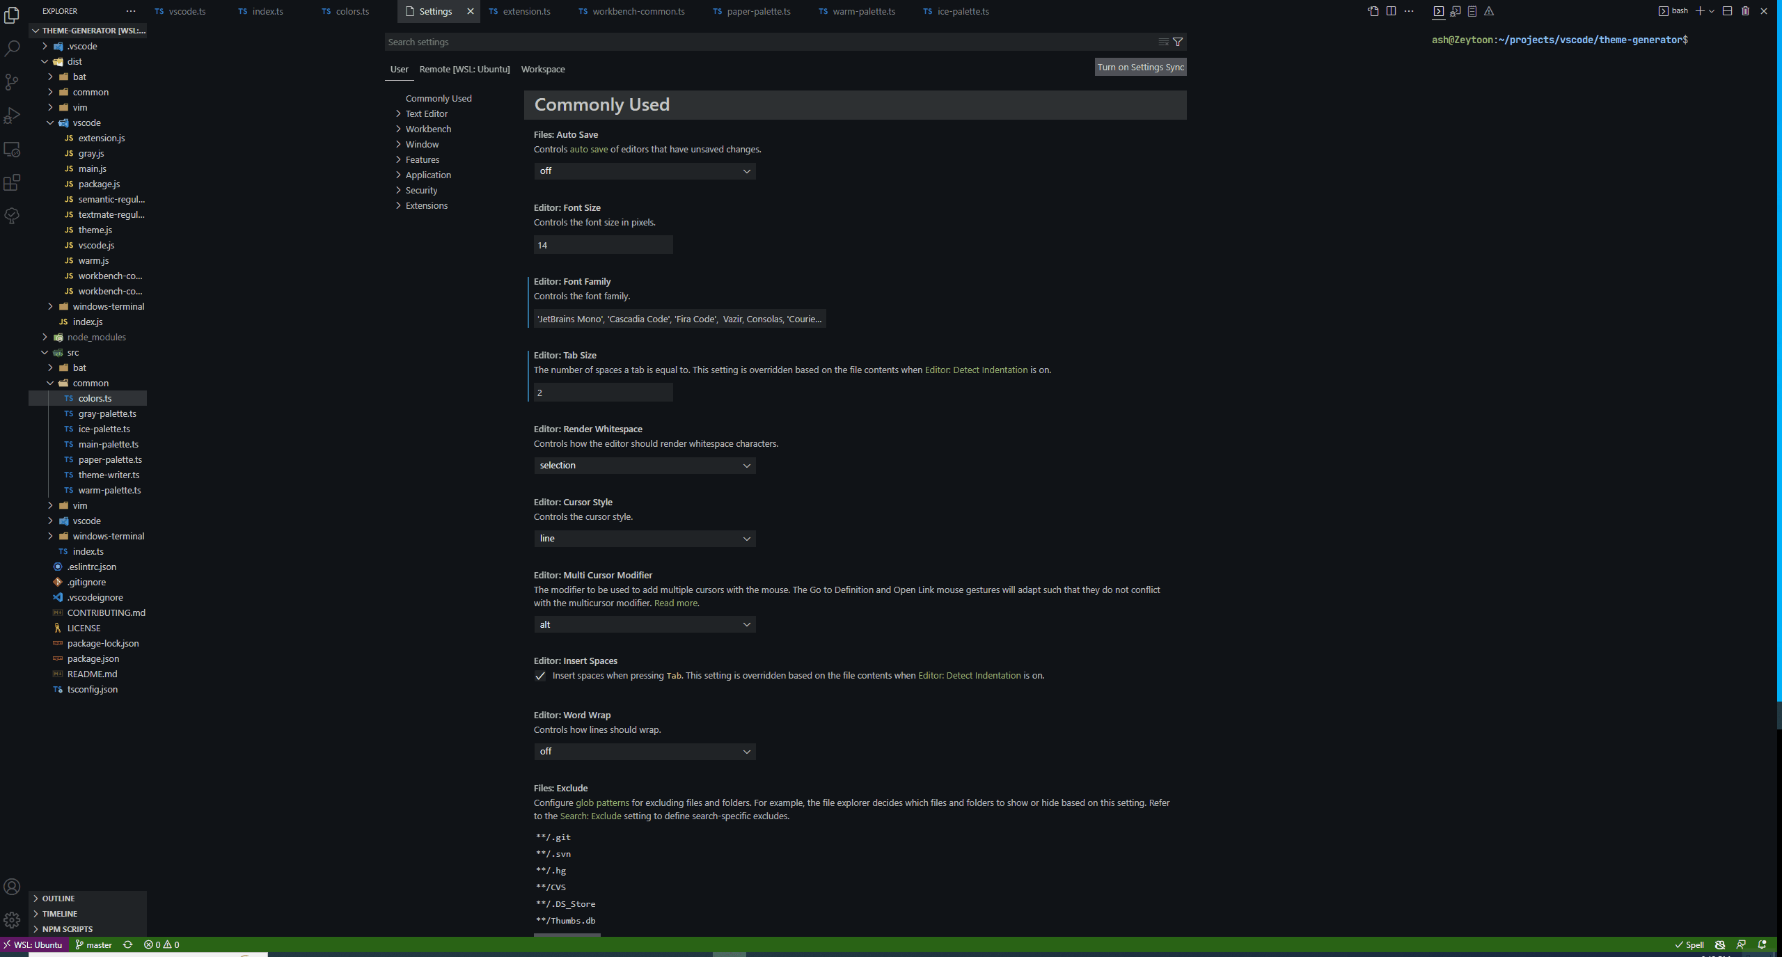Open the Files Auto Save dropdown
Screen dimensions: 1782x957
[645, 171]
